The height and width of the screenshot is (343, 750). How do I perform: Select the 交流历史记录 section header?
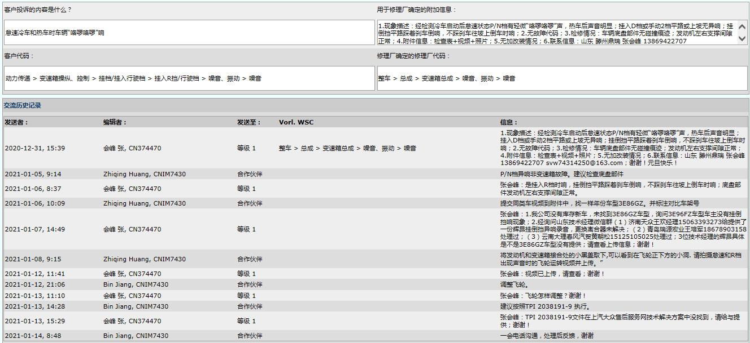(x=23, y=105)
